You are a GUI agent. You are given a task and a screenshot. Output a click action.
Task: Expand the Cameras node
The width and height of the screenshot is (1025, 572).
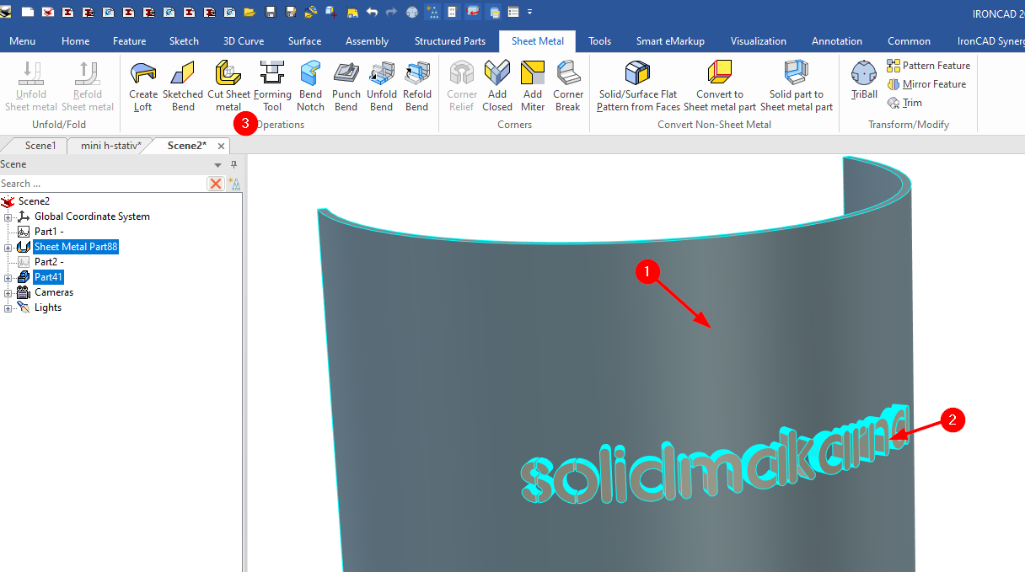pyautogui.click(x=8, y=293)
